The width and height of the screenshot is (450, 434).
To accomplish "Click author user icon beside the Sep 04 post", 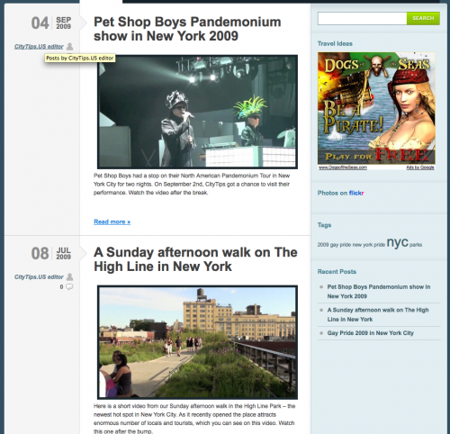I will pos(69,46).
